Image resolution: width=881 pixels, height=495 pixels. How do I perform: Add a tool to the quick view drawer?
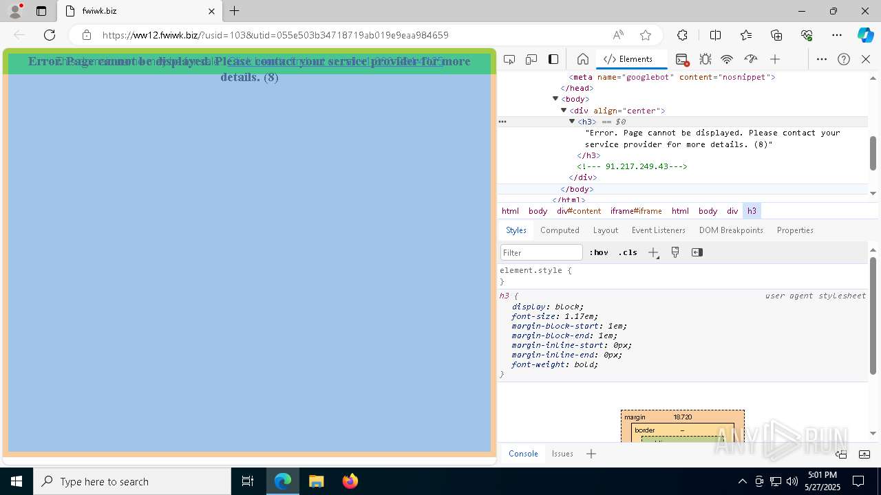[591, 454]
